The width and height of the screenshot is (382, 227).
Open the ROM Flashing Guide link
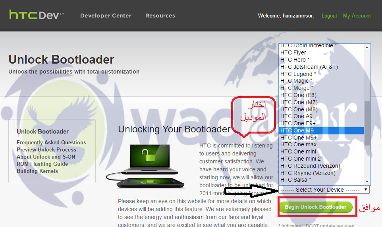42,164
